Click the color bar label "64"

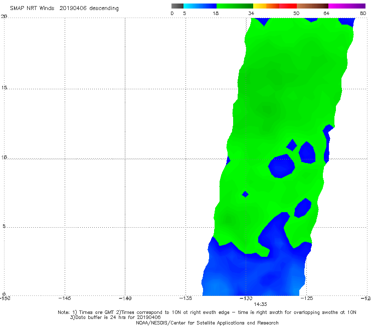(326, 14)
